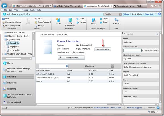Screen dimensions: 164x116
Task: Expand Windows Azure MSDN tree node
Action: 3,54
